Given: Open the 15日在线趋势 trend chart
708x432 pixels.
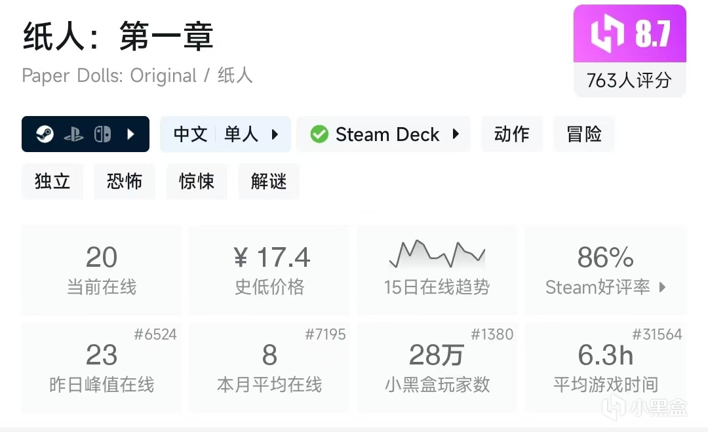Looking at the screenshot, I should (x=437, y=269).
